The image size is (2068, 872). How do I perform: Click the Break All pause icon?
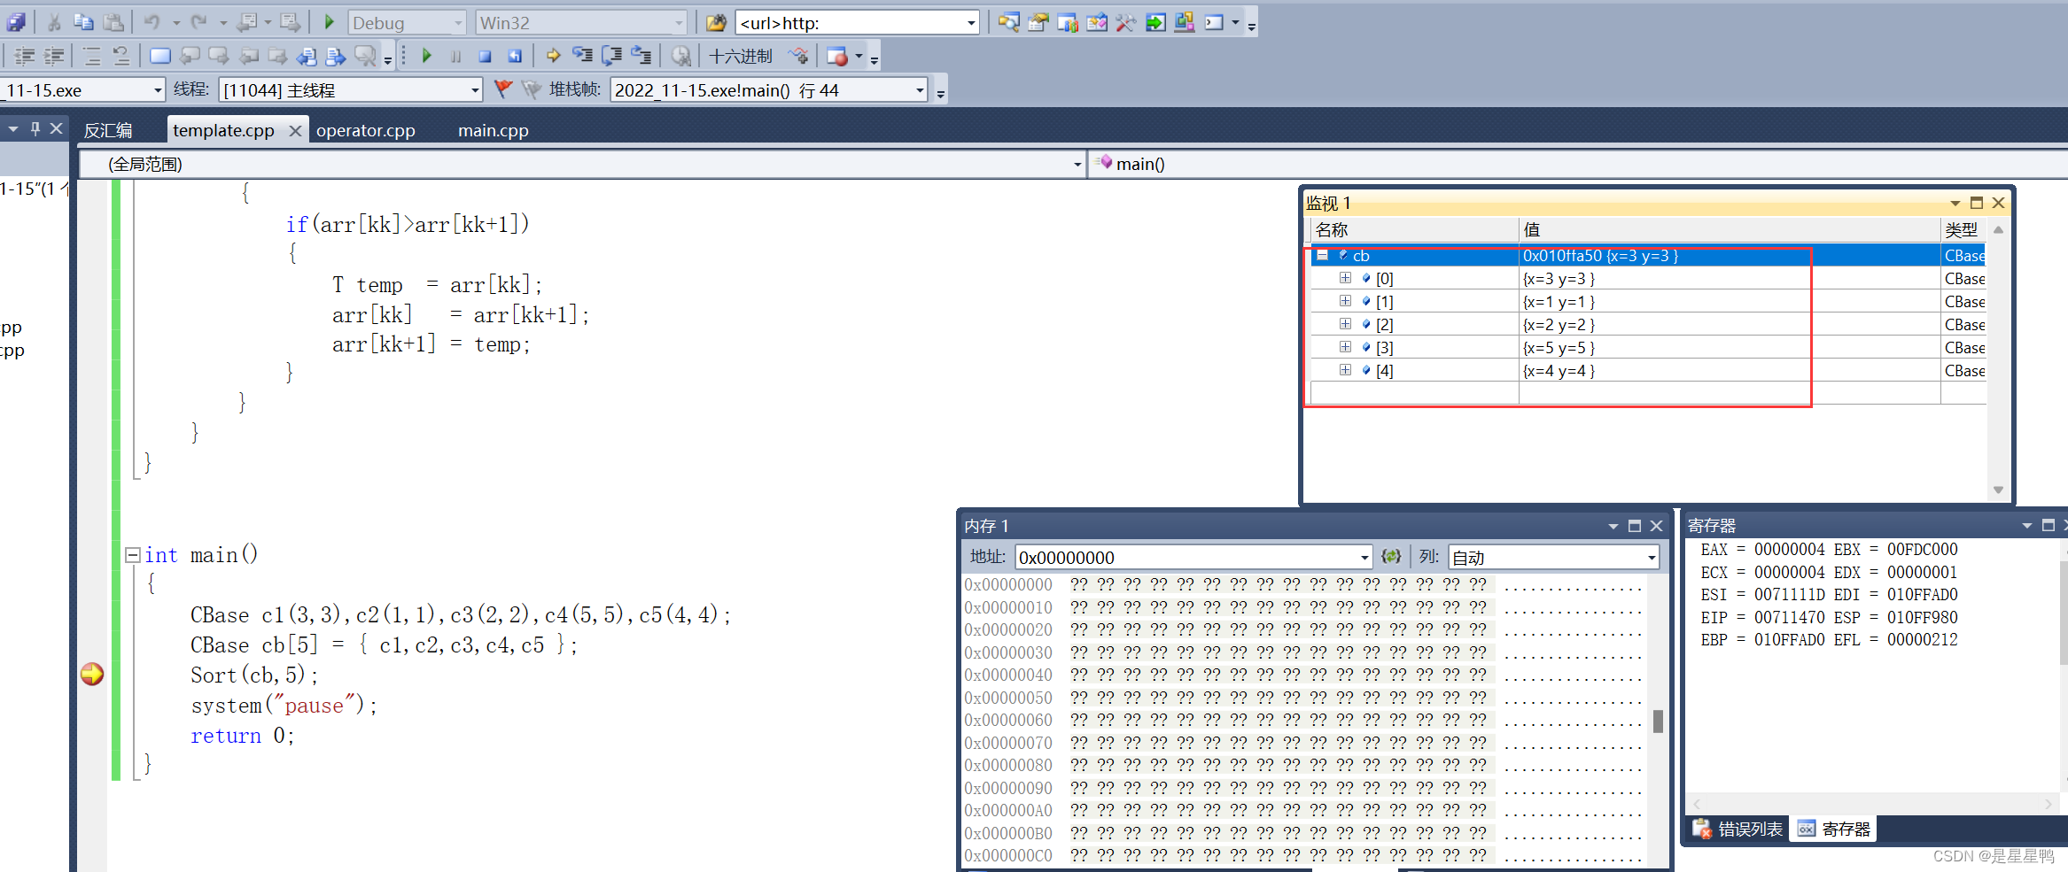click(455, 55)
